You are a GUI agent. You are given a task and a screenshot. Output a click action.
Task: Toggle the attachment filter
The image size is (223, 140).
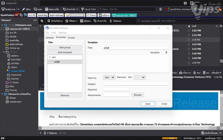tap(115, 21)
